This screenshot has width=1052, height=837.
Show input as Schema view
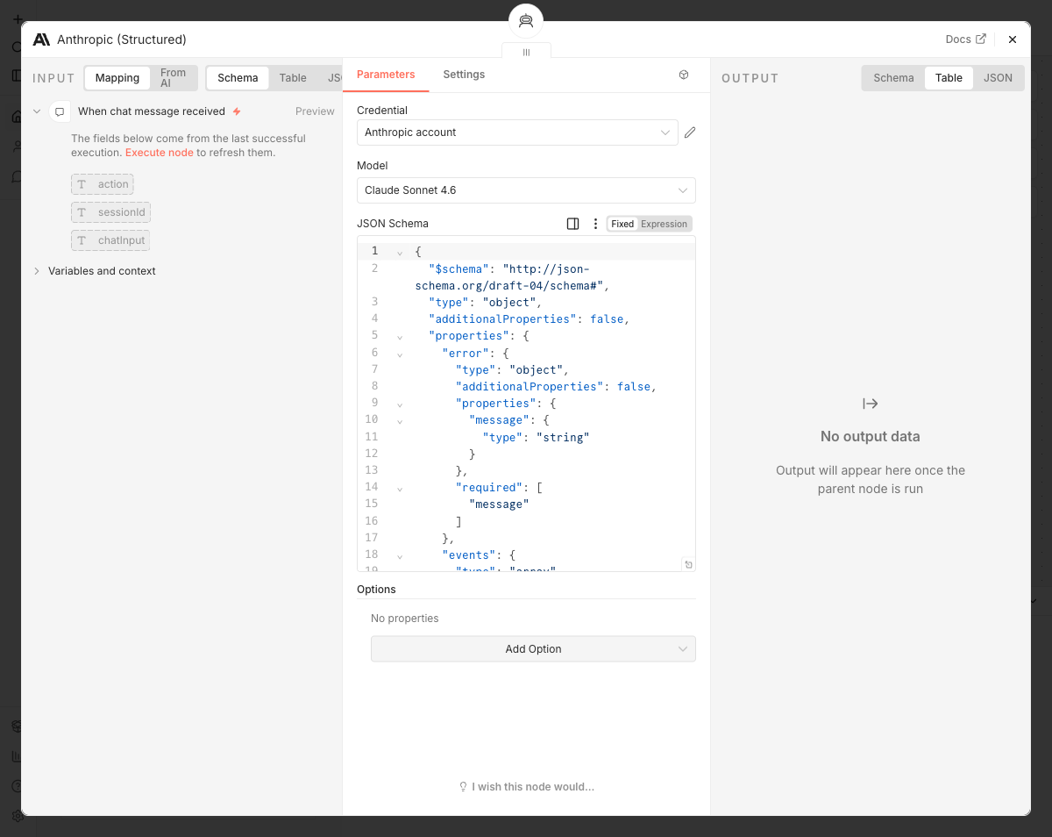point(238,78)
